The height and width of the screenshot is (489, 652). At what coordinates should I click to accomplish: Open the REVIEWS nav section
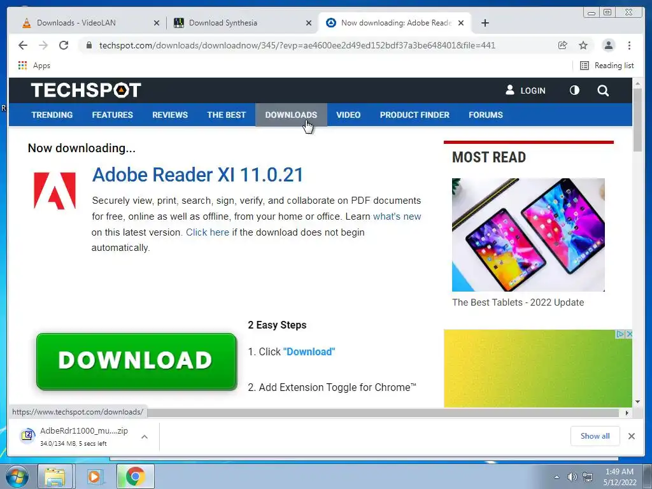tap(169, 115)
